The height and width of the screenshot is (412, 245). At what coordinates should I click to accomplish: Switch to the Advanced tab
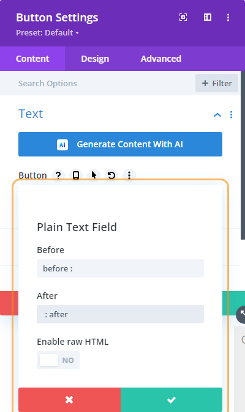tap(161, 59)
